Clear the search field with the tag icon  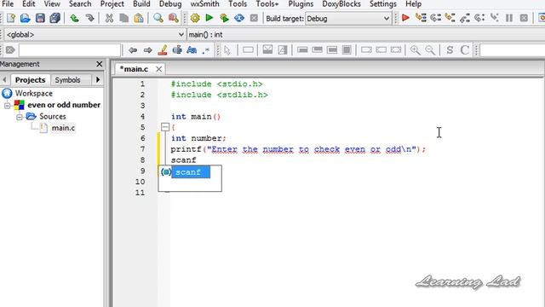10,50
